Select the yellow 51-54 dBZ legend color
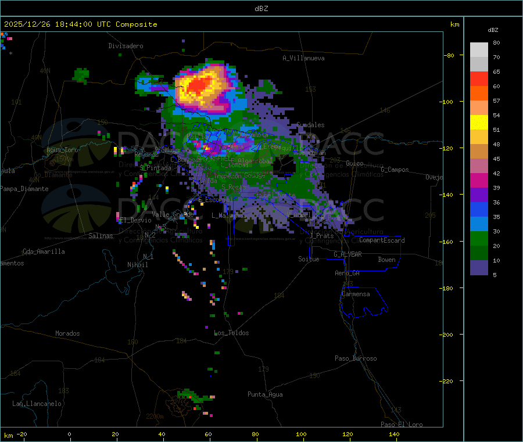Viewport: 523px width, 442px height. point(479,123)
